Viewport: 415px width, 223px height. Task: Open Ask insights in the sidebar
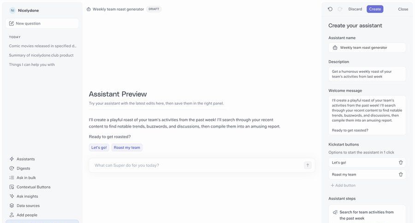tap(27, 196)
